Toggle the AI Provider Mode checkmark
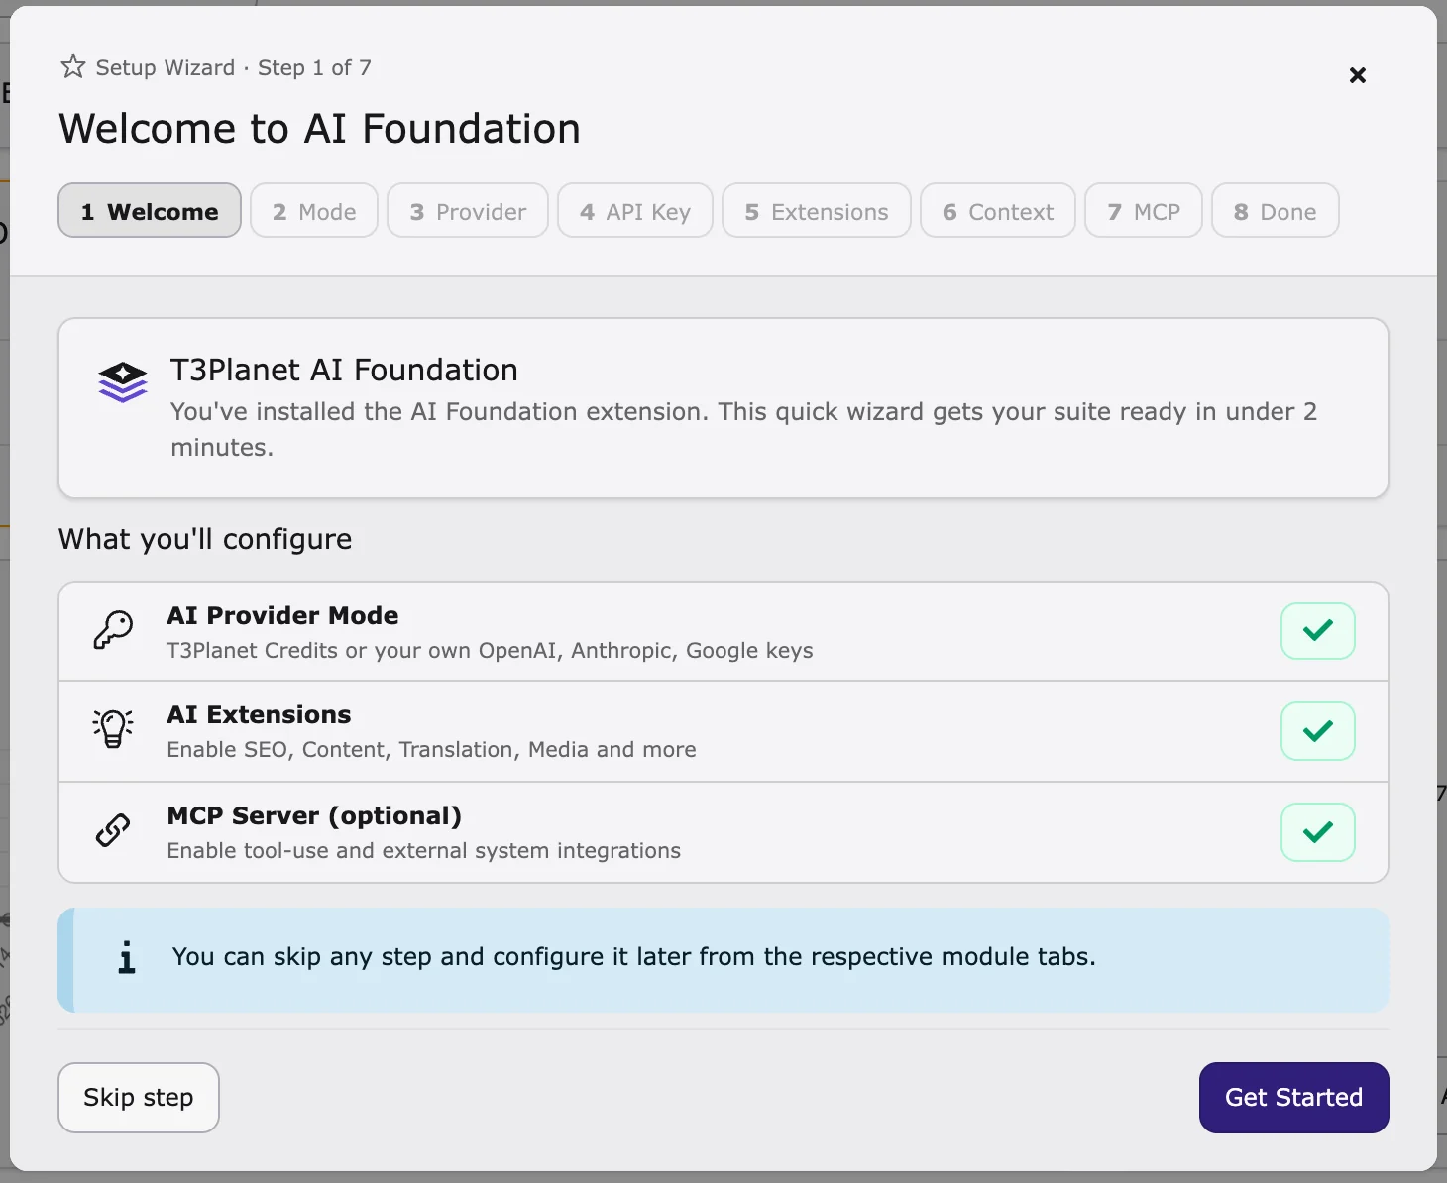1447x1183 pixels. (1318, 631)
